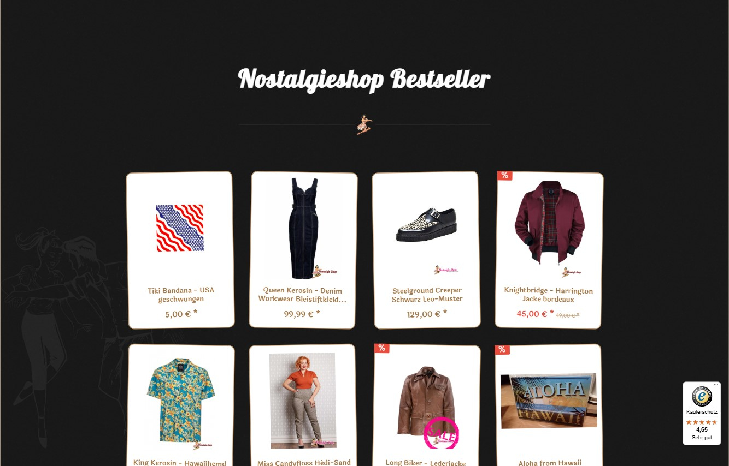Click the pink SALE stamp on leather jacket
The image size is (729, 466).
pyautogui.click(x=441, y=434)
